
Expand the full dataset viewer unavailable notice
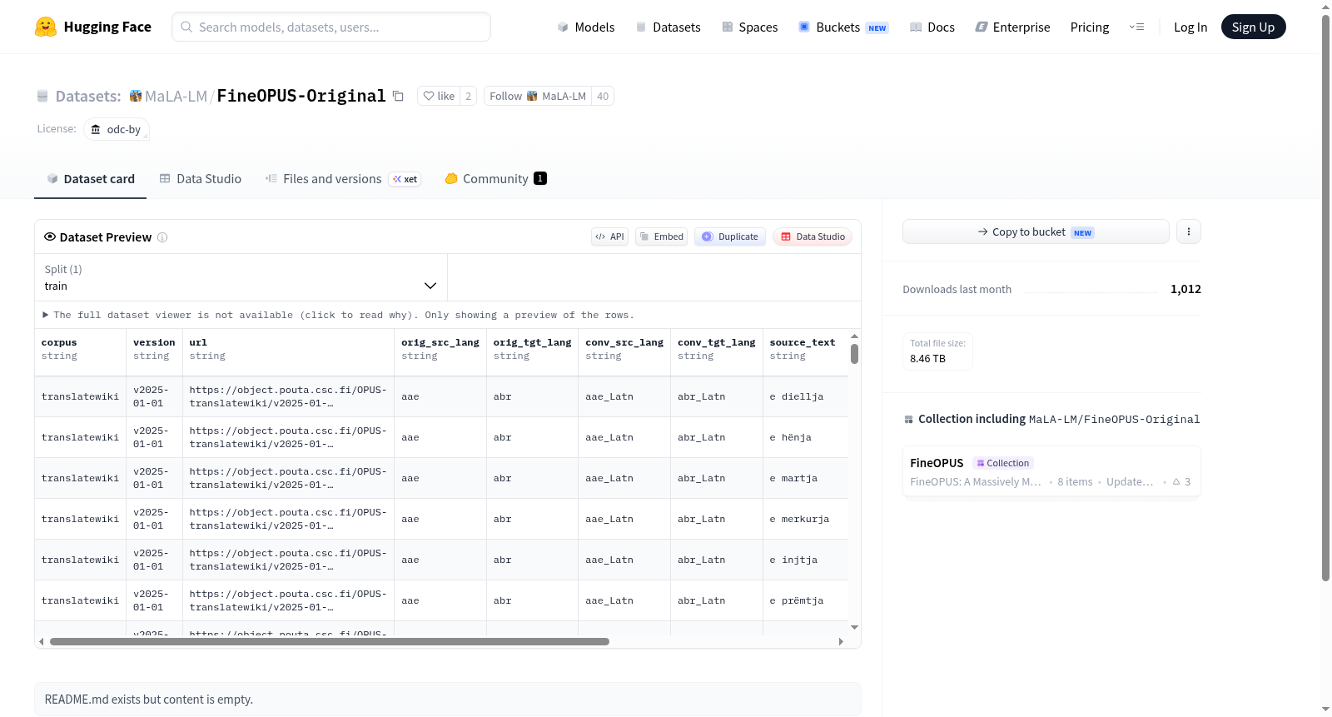[x=339, y=315]
